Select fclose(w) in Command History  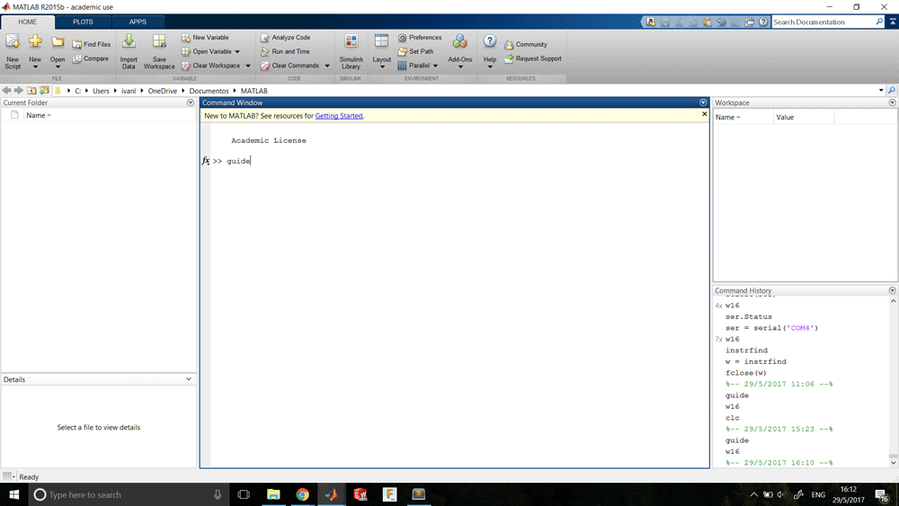746,372
